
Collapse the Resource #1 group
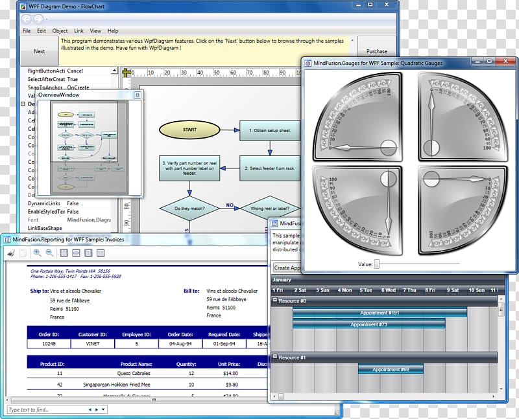(x=274, y=357)
